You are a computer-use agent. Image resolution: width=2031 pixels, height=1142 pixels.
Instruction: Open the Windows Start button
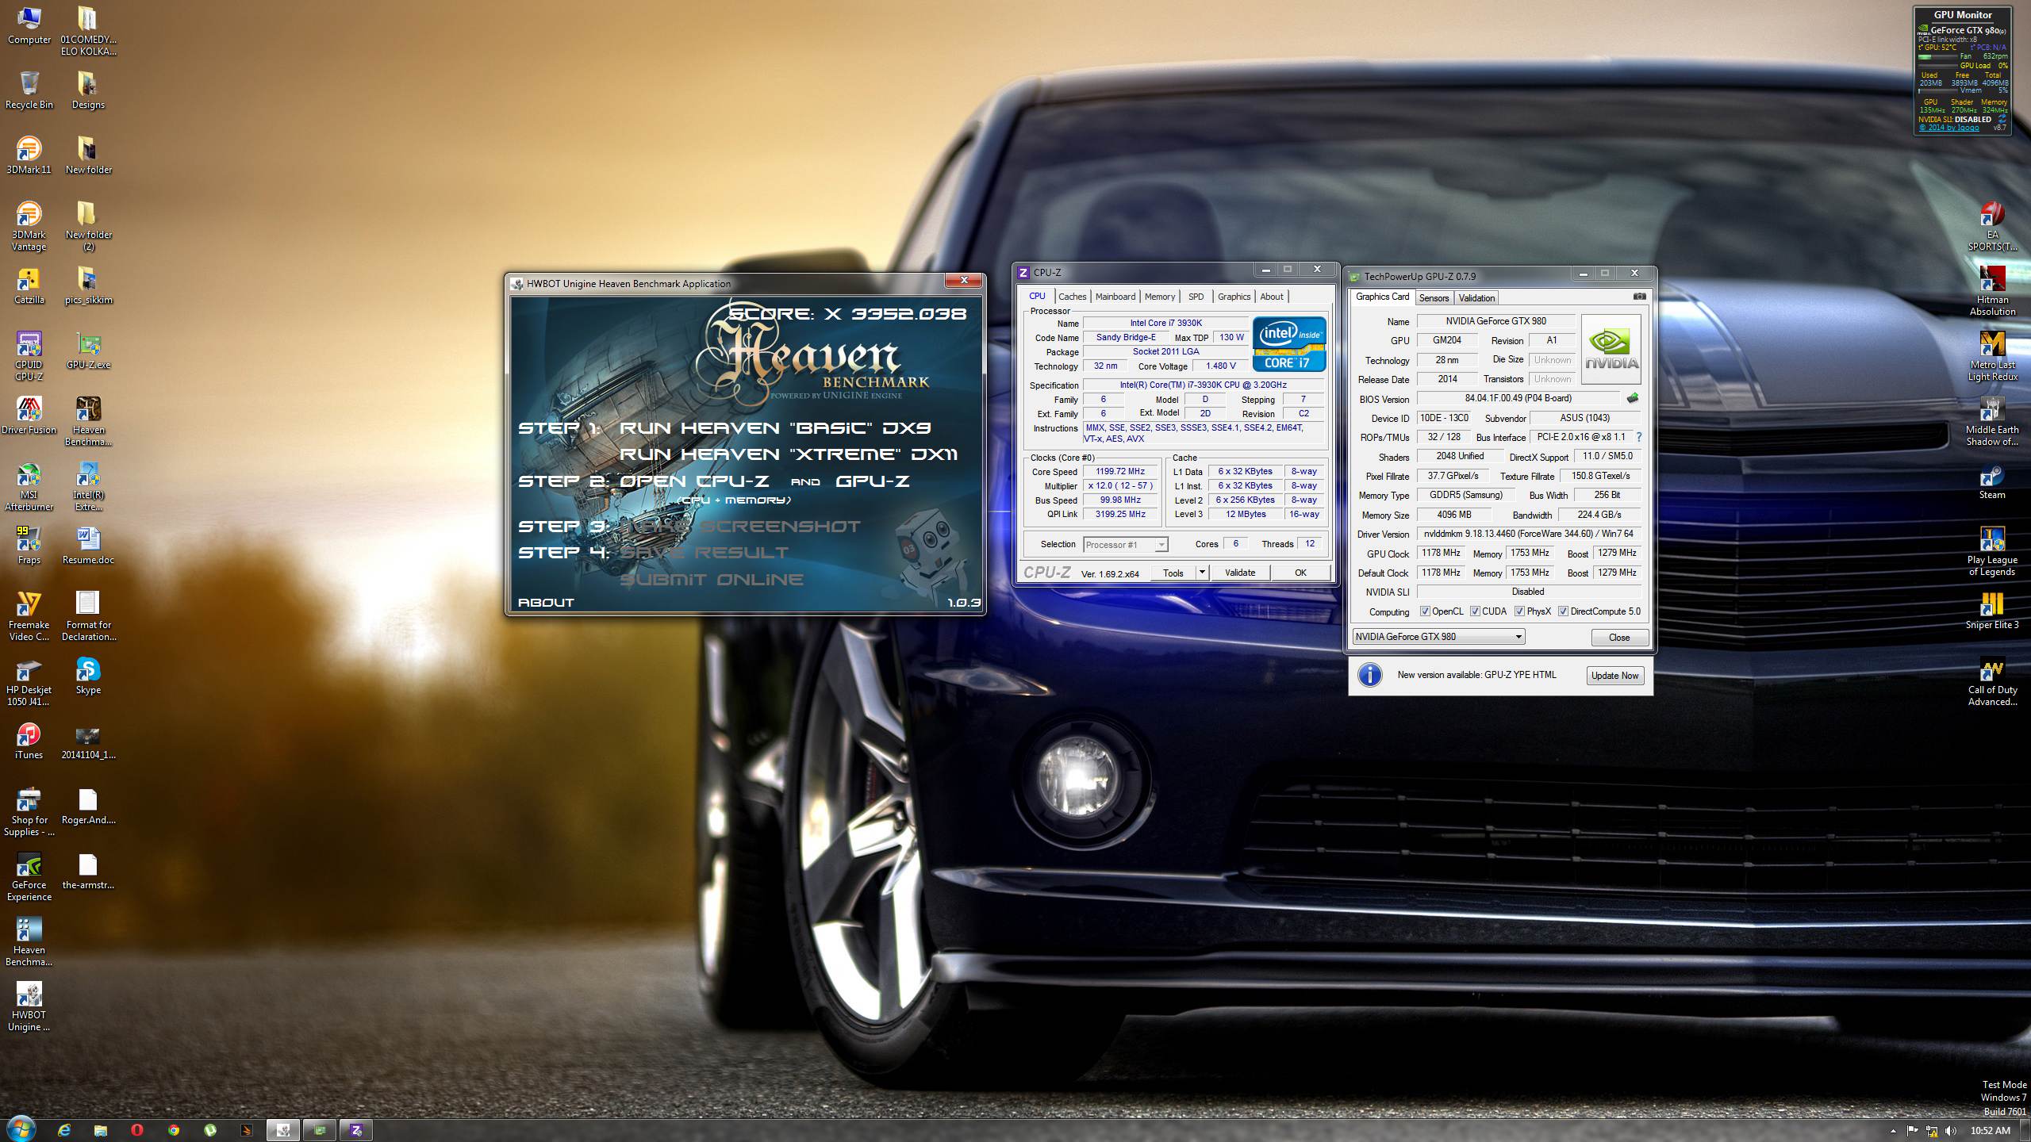pyautogui.click(x=21, y=1129)
